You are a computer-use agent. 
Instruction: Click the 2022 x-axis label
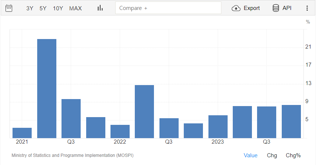(x=120, y=142)
